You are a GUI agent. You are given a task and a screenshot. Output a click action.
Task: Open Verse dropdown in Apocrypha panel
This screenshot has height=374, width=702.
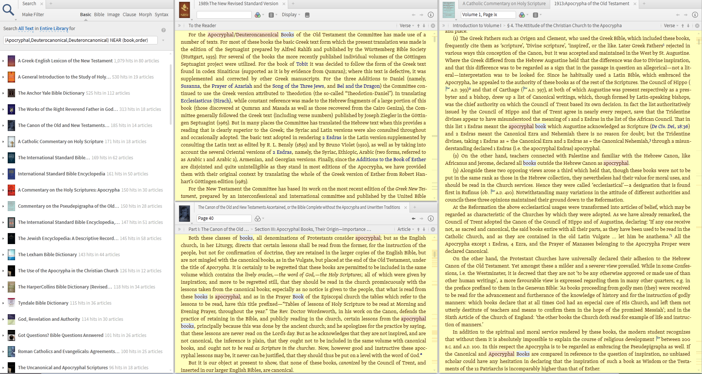[x=671, y=26]
